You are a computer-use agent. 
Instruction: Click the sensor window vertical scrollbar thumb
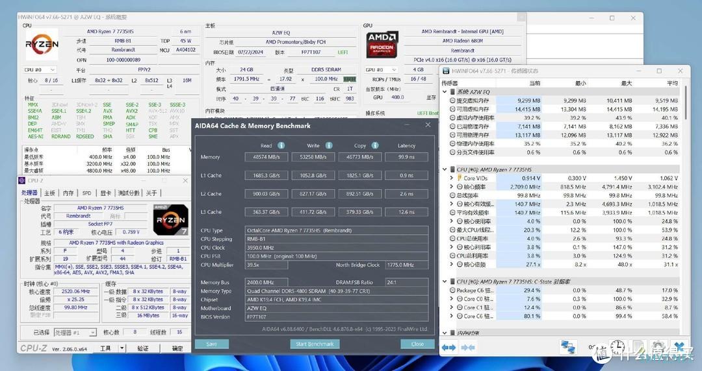tap(685, 104)
